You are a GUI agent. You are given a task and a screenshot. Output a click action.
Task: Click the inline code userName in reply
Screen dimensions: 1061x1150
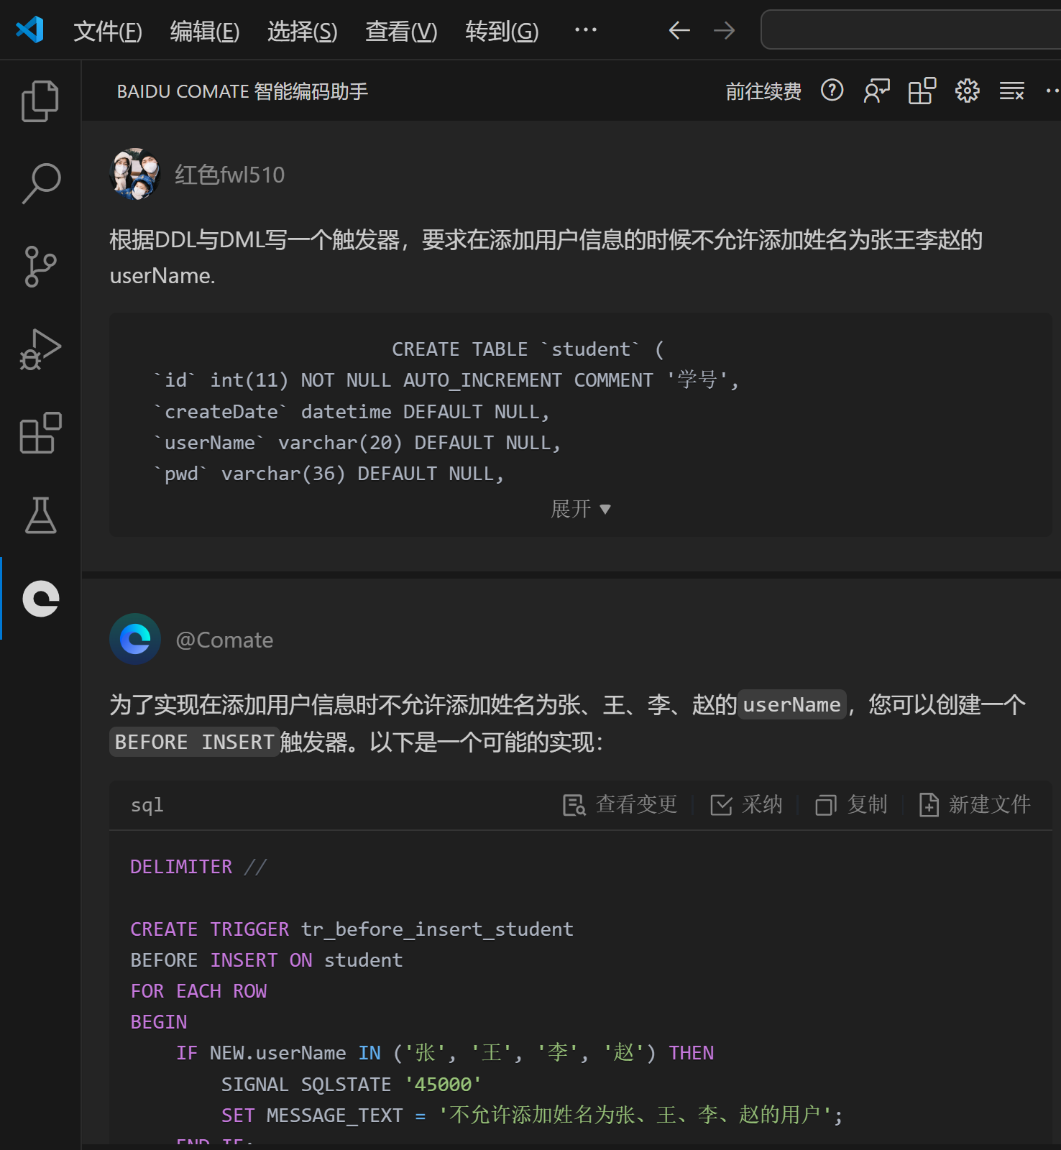point(791,704)
